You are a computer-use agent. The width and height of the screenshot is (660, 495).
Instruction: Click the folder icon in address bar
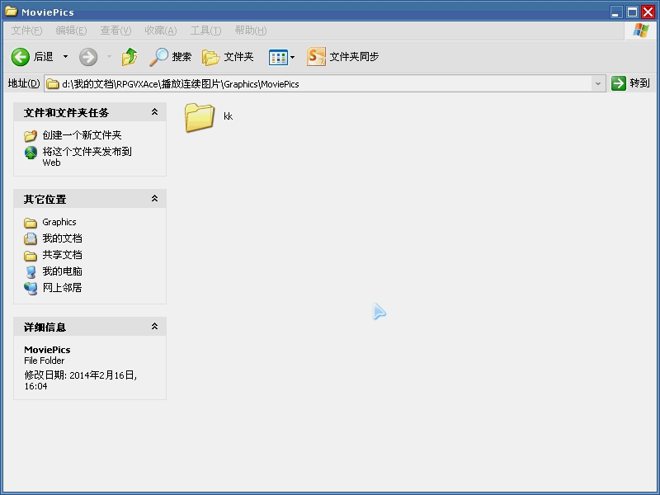pyautogui.click(x=53, y=84)
